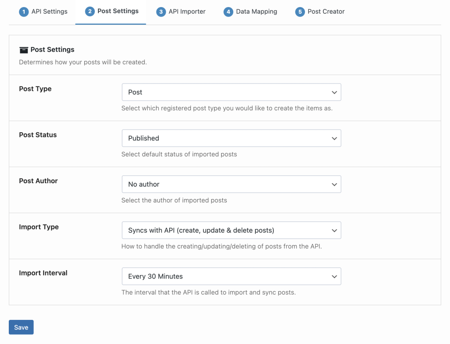Image resolution: width=450 pixels, height=344 pixels.
Task: Open the Import Type sync options dropdown
Action: [232, 230]
